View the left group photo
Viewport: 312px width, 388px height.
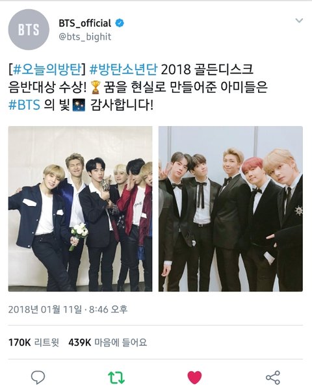click(80, 209)
